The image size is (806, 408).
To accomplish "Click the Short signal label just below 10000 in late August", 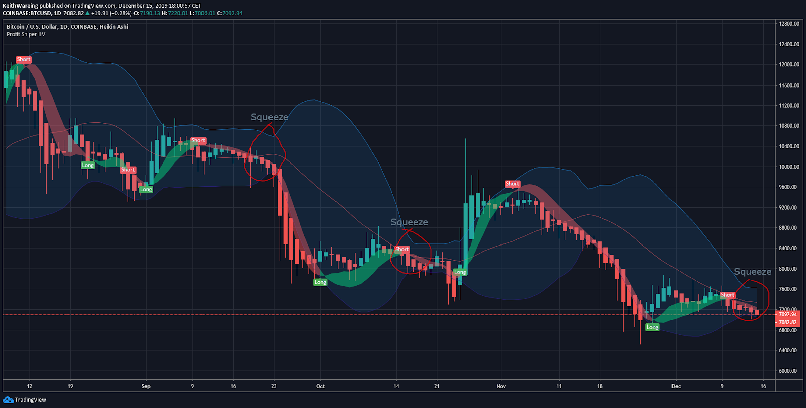I will tap(128, 170).
